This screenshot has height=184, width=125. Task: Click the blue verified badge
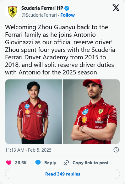point(67,8)
